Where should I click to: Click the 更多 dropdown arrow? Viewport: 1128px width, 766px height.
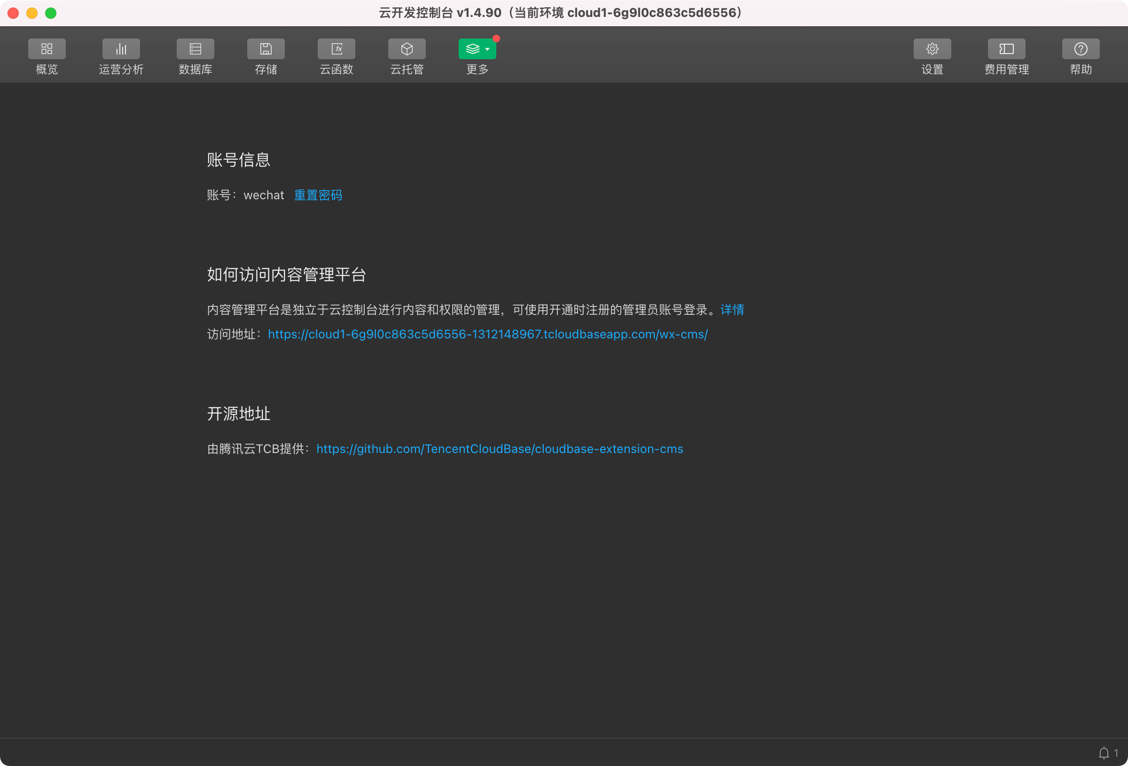pyautogui.click(x=487, y=49)
